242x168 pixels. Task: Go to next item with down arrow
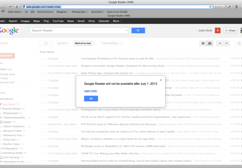point(226,43)
